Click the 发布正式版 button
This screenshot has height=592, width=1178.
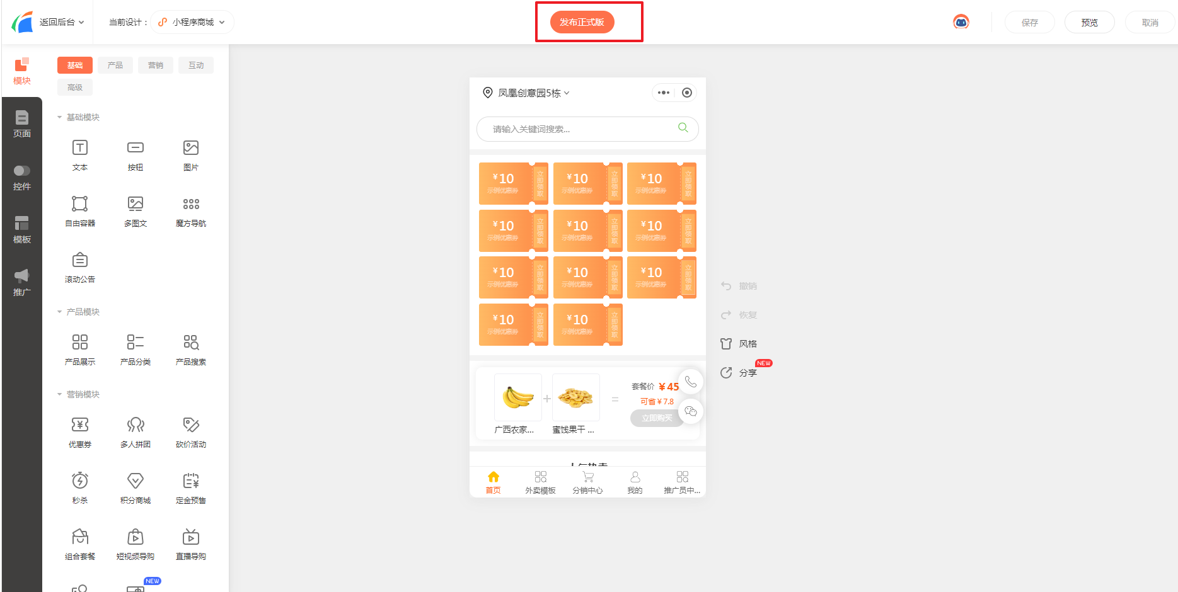click(x=582, y=22)
